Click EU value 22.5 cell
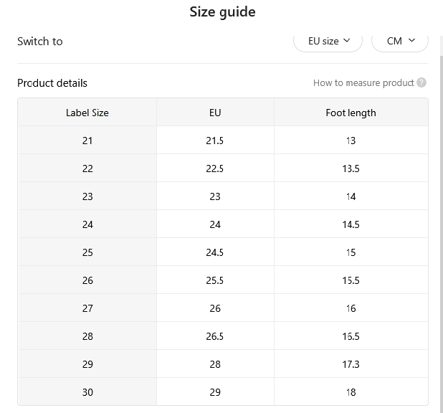 click(x=215, y=168)
